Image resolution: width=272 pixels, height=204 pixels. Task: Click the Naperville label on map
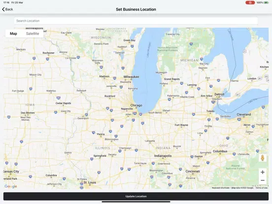[x=127, y=109]
